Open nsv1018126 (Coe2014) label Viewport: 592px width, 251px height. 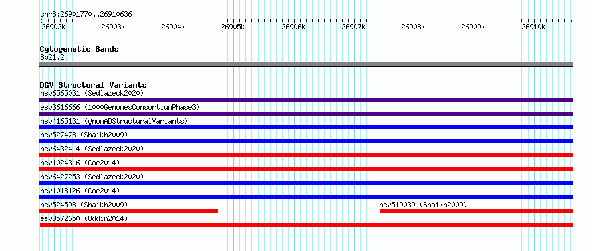pos(80,191)
